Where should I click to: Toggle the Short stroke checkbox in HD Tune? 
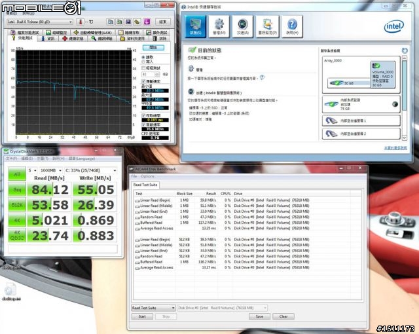[144, 68]
